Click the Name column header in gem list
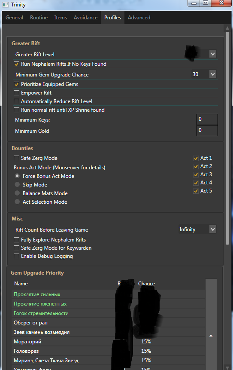233x370 pixels. (x=21, y=284)
